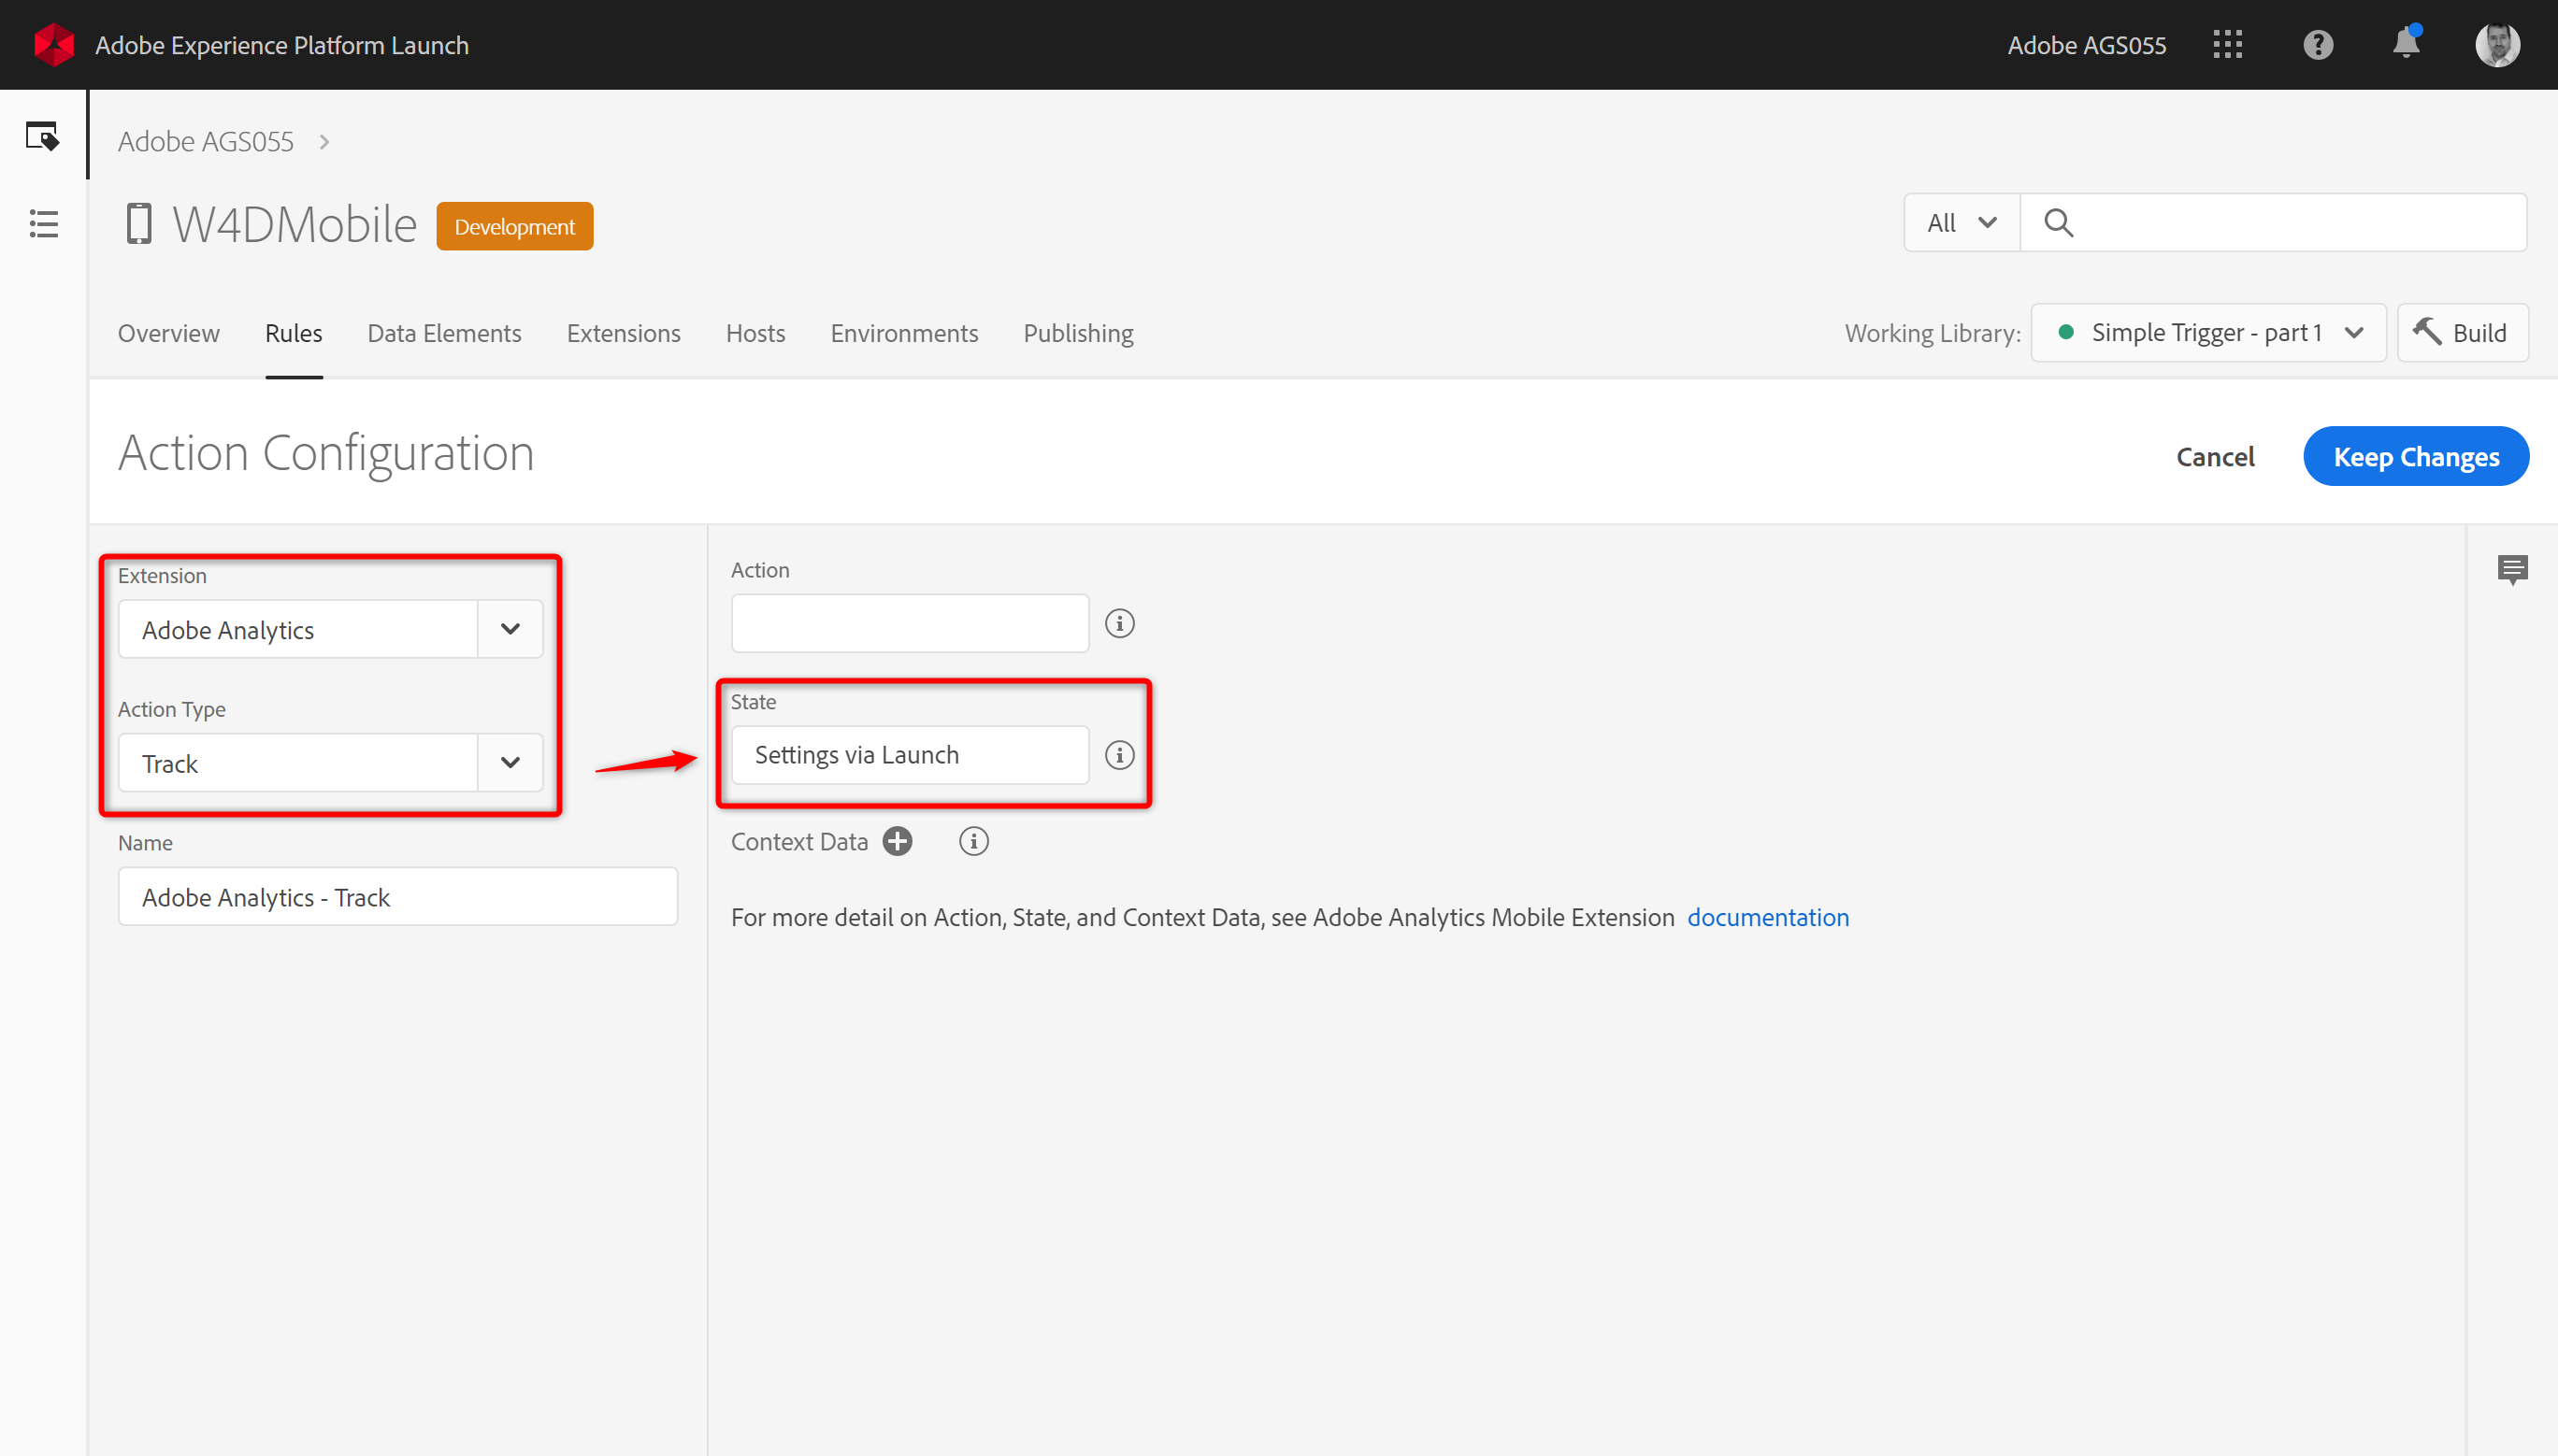
Task: Click the empty Action input field
Action: (x=910, y=624)
